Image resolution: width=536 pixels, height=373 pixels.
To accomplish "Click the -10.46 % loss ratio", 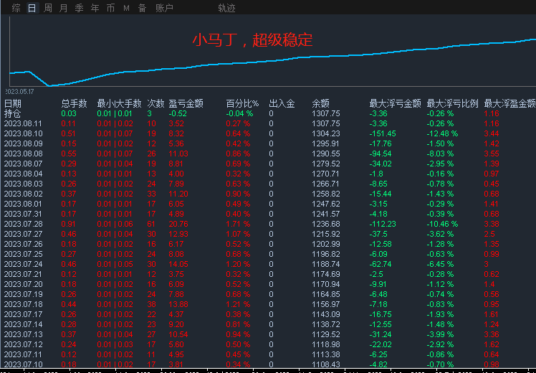I will [442, 224].
